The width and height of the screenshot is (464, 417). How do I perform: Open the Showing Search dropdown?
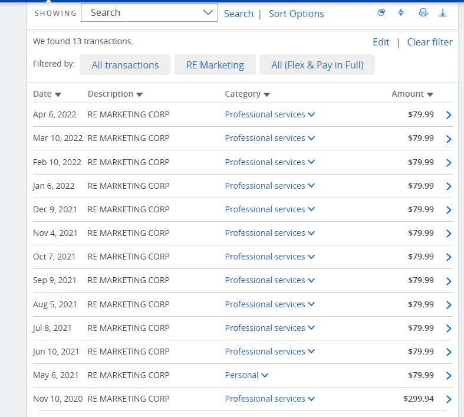[149, 13]
